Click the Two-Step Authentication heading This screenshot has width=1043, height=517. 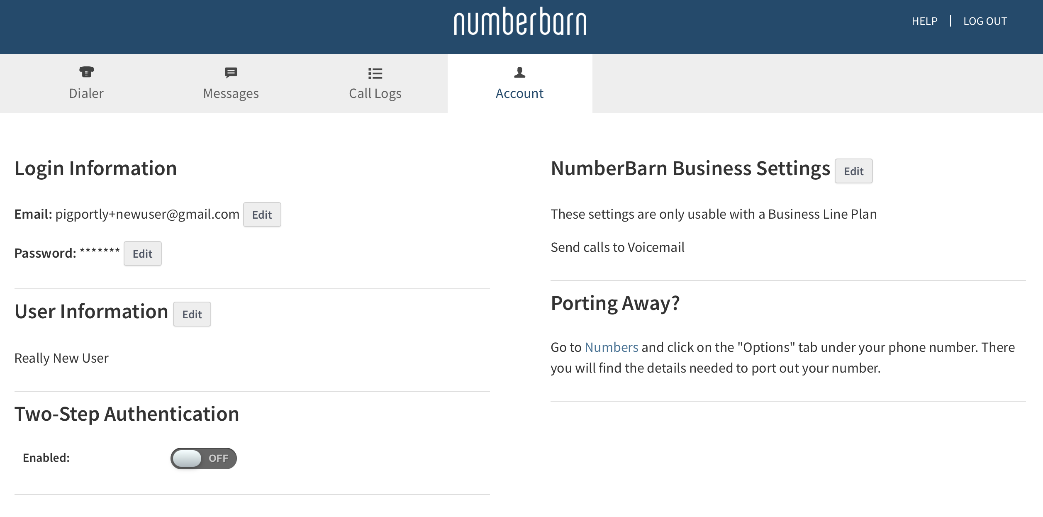(127, 414)
